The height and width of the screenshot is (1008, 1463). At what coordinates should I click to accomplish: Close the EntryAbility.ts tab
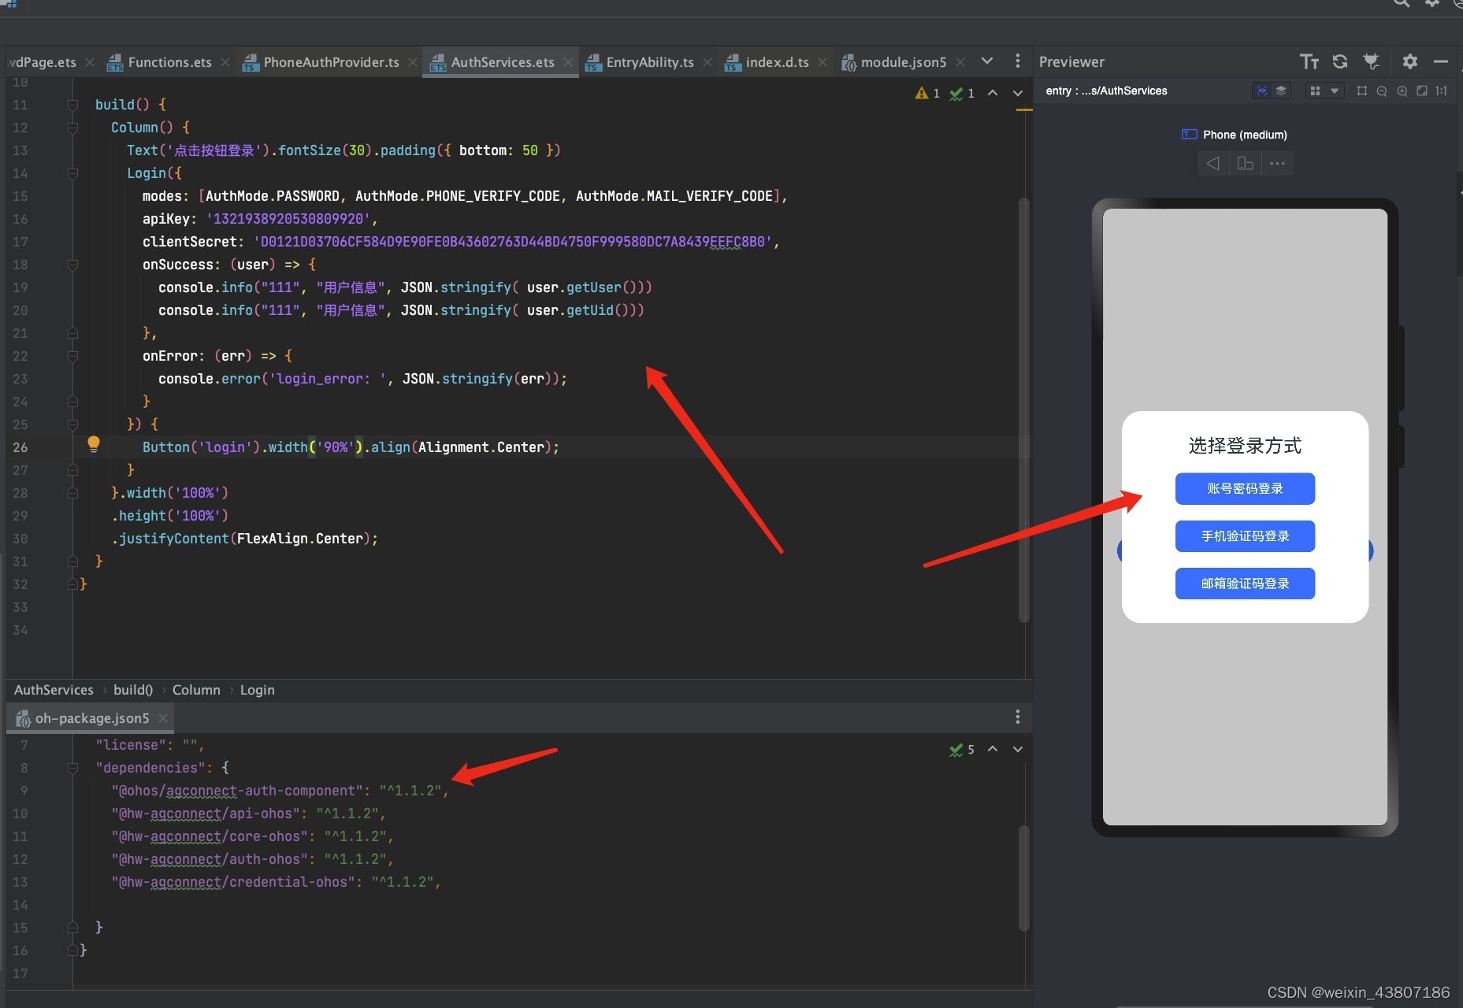click(707, 62)
